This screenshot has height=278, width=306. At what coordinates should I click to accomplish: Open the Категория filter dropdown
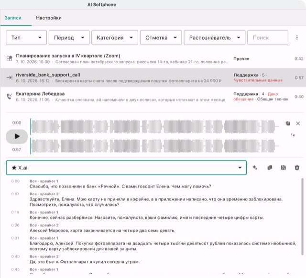coord(115,37)
